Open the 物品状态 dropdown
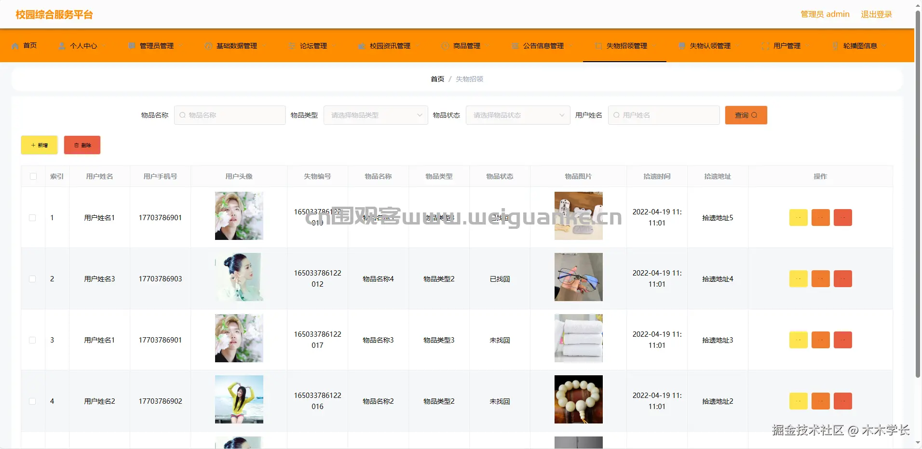Viewport: 922px width, 449px height. click(517, 115)
